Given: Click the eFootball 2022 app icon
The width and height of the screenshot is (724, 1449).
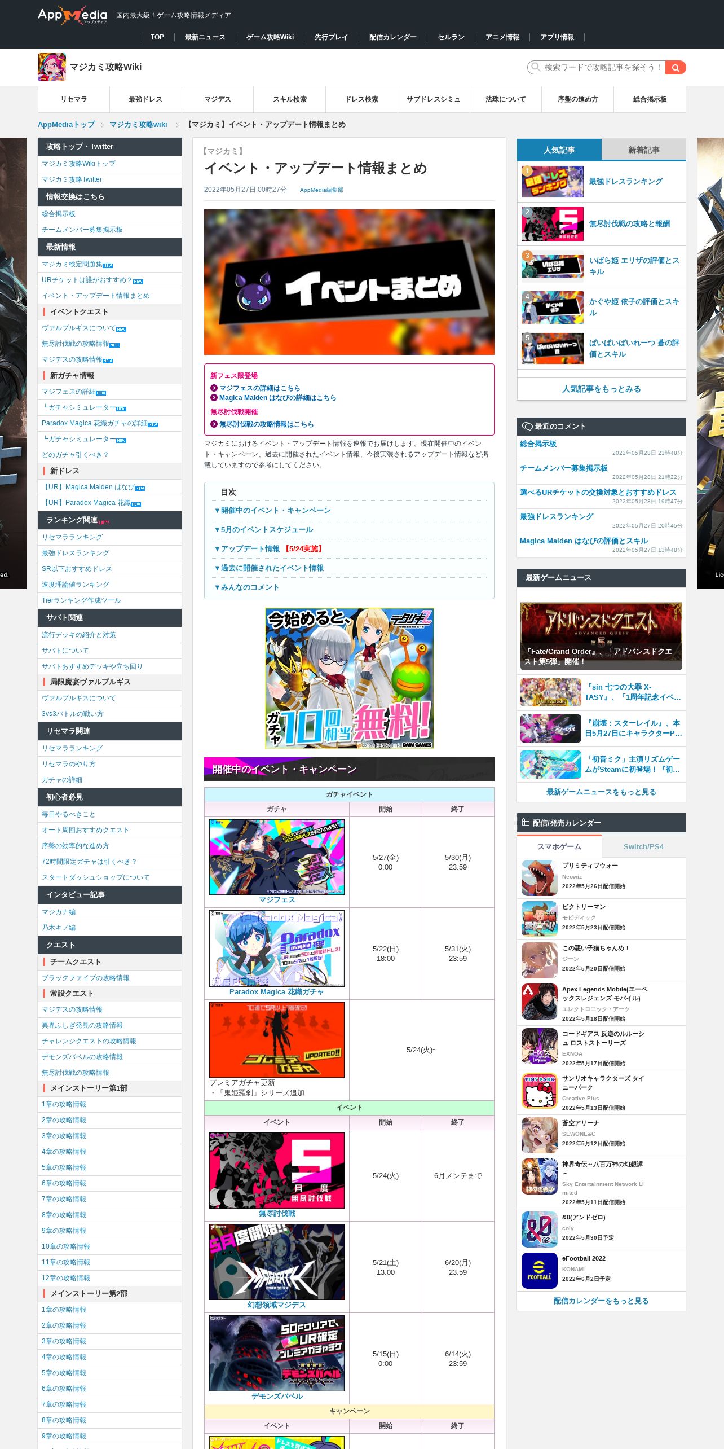Looking at the screenshot, I should [540, 1271].
